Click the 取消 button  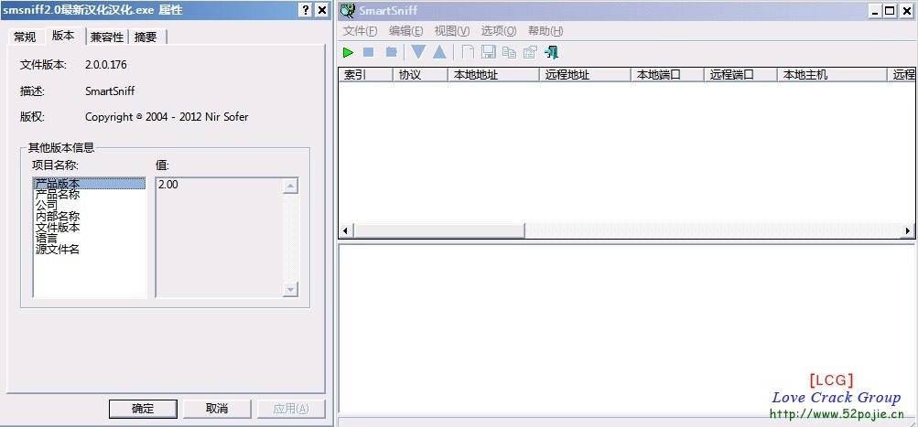(217, 409)
